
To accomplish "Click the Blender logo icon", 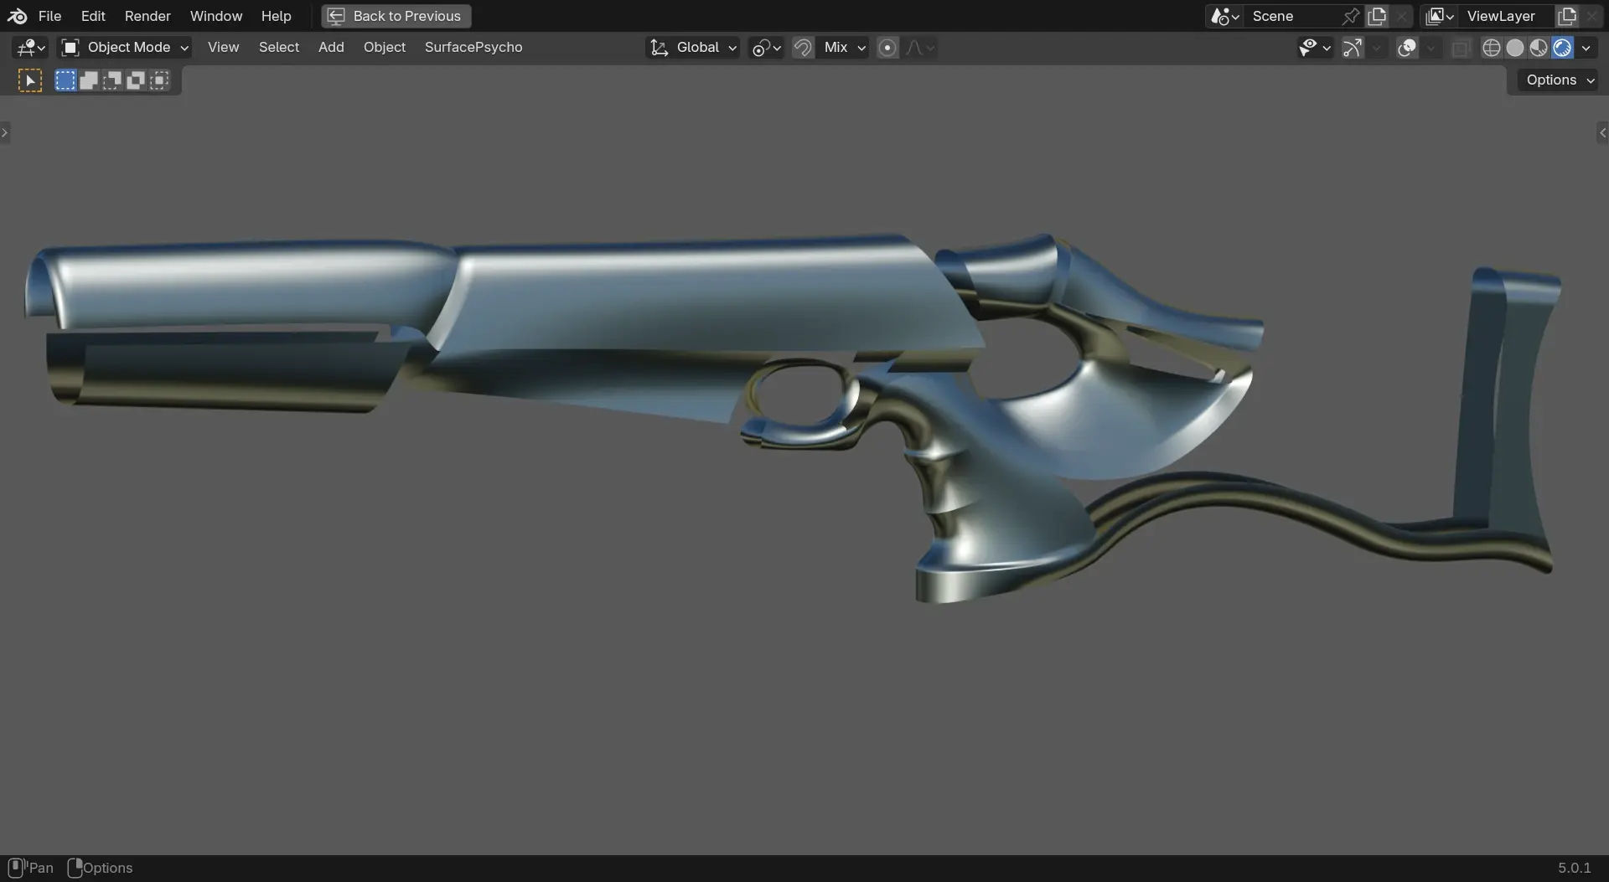I will [17, 16].
